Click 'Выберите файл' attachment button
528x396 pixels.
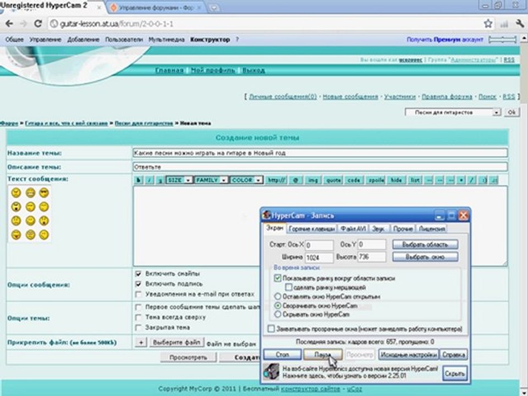[177, 343]
